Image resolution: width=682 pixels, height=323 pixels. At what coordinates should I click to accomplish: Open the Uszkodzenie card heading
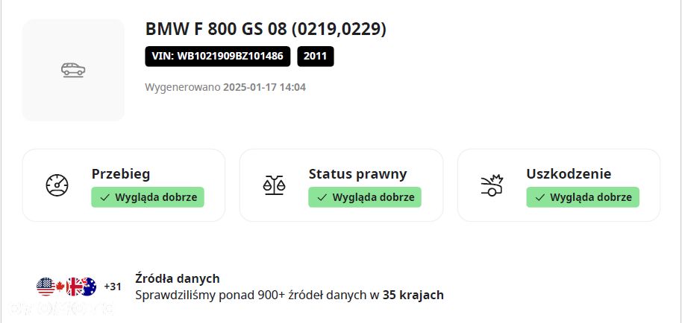[x=569, y=174]
